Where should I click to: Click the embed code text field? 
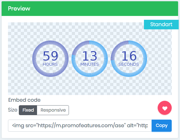pos(80,126)
